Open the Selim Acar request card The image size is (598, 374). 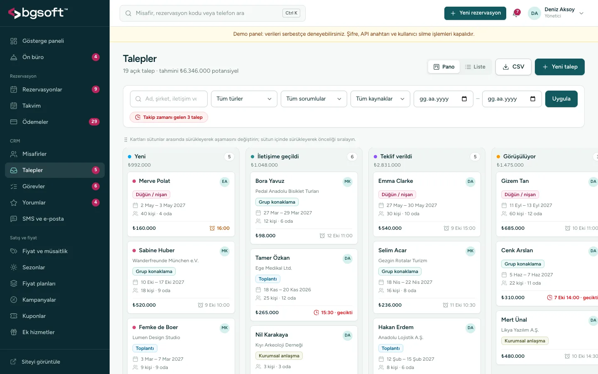pos(427,278)
